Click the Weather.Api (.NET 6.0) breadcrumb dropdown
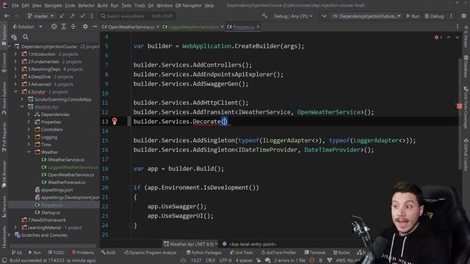Screen dimensions: 470x264 (191, 244)
